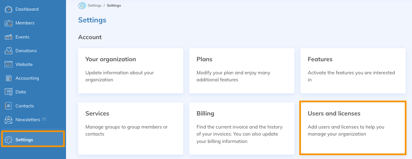The image size is (412, 159).
Task: Go to the Accounting section
Action: tap(27, 78)
